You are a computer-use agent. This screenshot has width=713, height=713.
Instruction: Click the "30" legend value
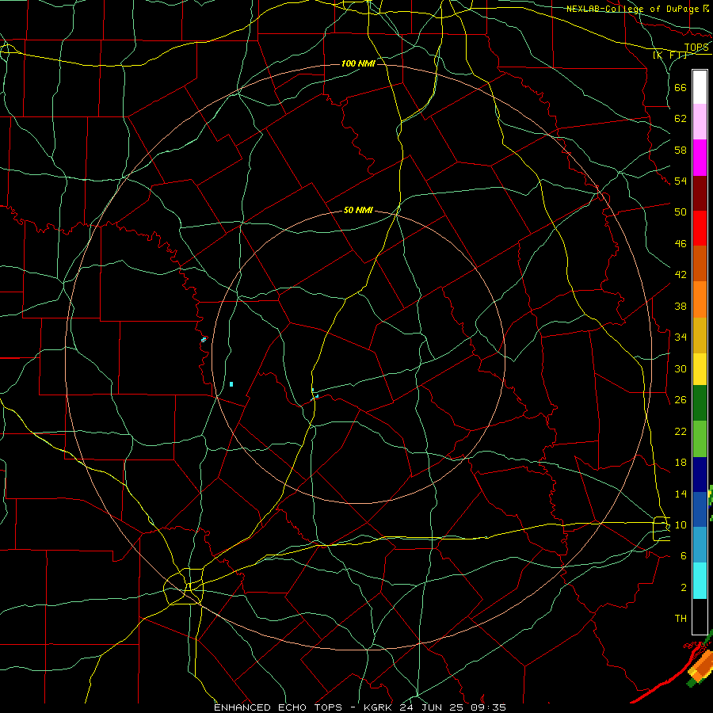(x=681, y=368)
